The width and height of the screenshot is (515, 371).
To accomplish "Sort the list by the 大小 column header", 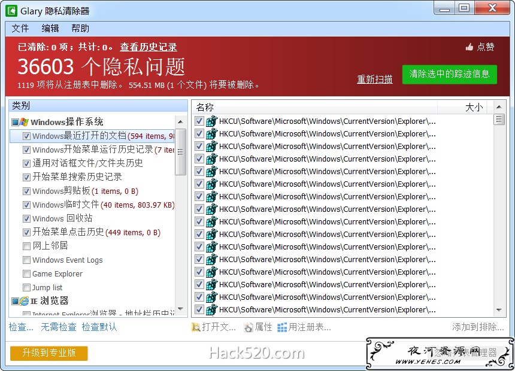I will coord(462,107).
